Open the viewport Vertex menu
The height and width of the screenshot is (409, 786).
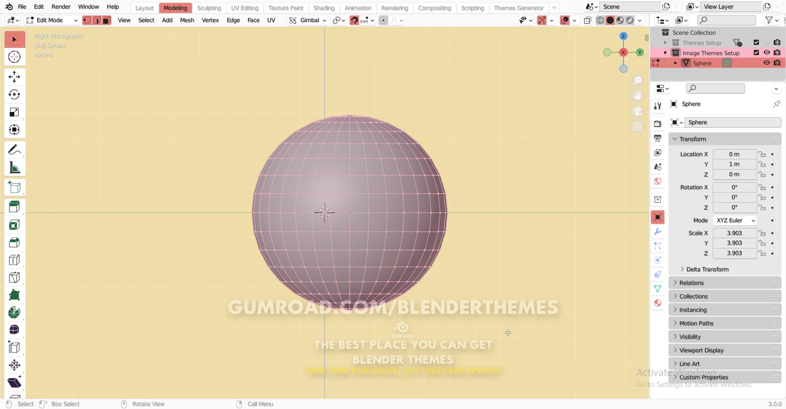(x=210, y=20)
